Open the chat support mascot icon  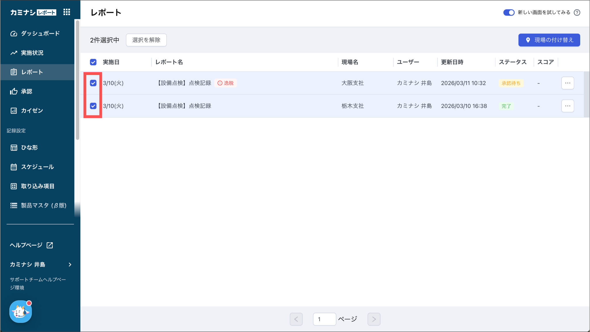click(20, 312)
